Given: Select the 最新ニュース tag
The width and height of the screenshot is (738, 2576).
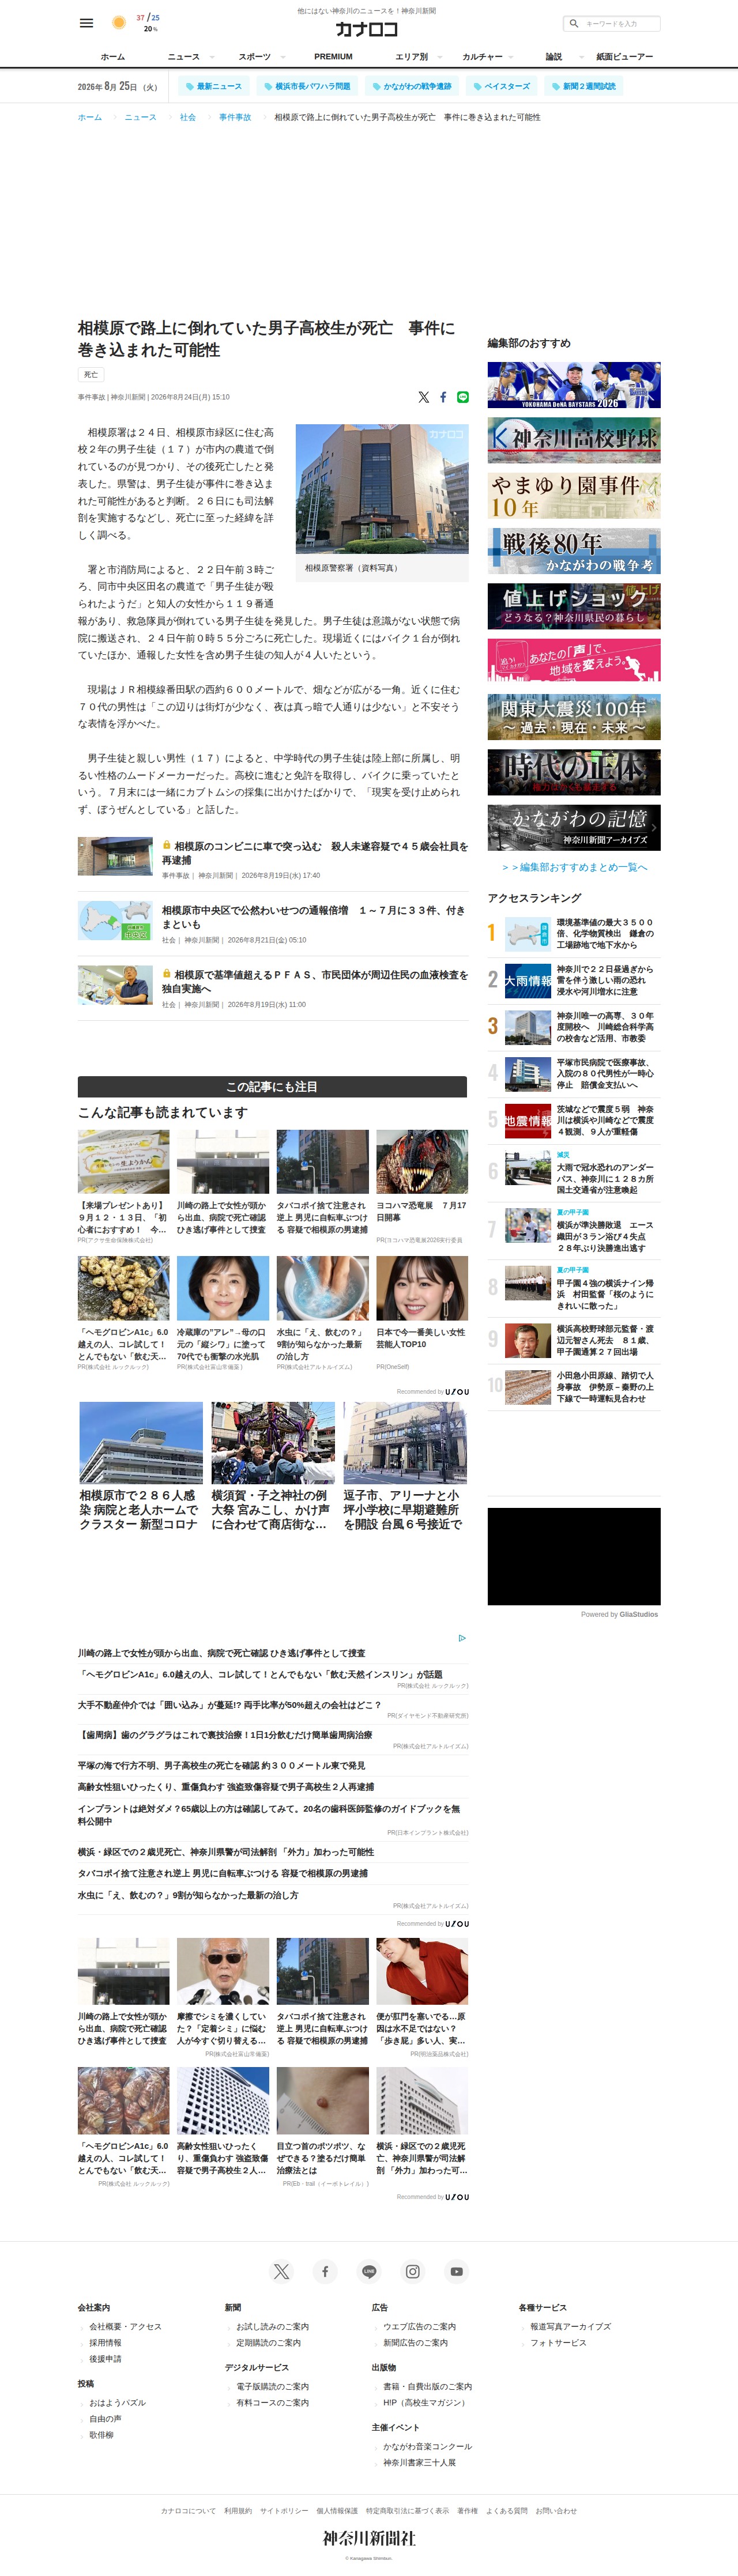Looking at the screenshot, I should (214, 86).
